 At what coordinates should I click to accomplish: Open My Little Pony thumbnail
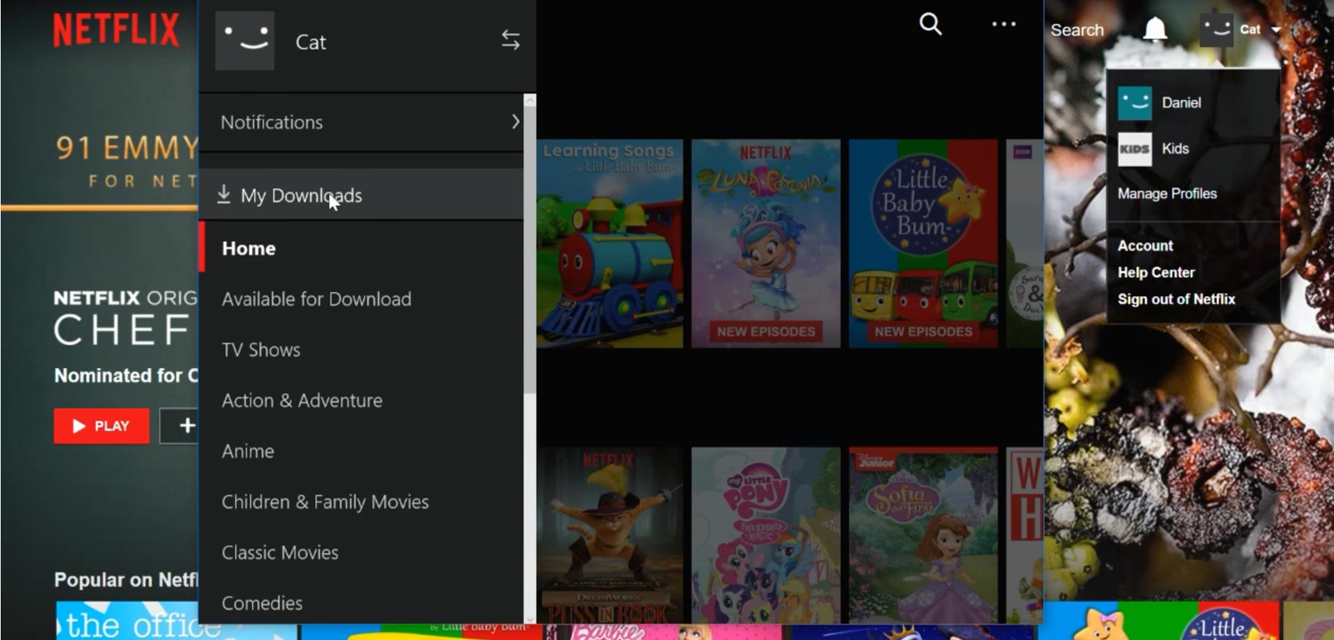coord(766,535)
